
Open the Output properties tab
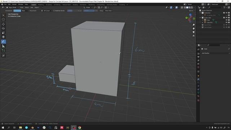click(199, 57)
